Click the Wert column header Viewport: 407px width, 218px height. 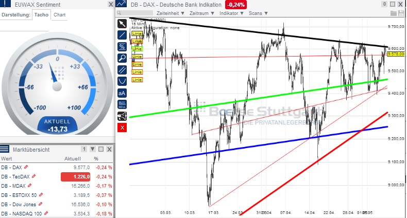(7, 159)
